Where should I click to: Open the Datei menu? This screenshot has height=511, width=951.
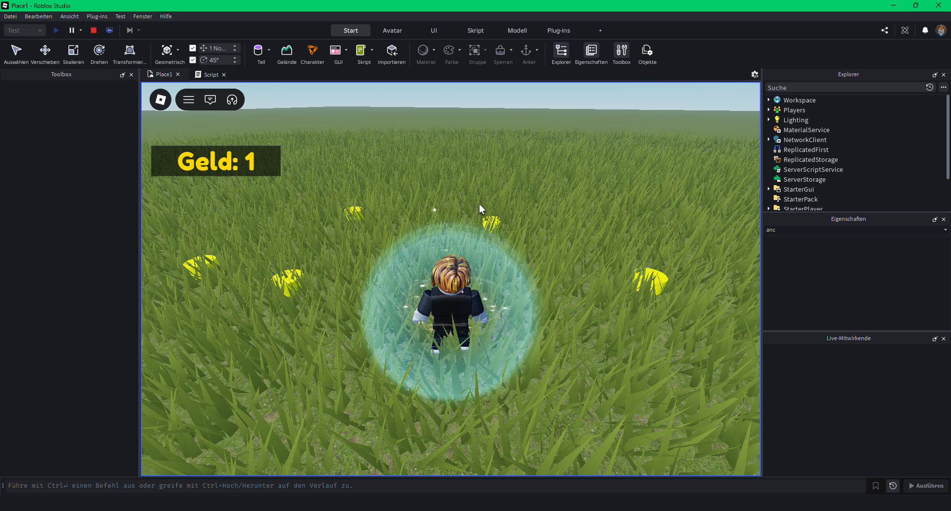(10, 16)
